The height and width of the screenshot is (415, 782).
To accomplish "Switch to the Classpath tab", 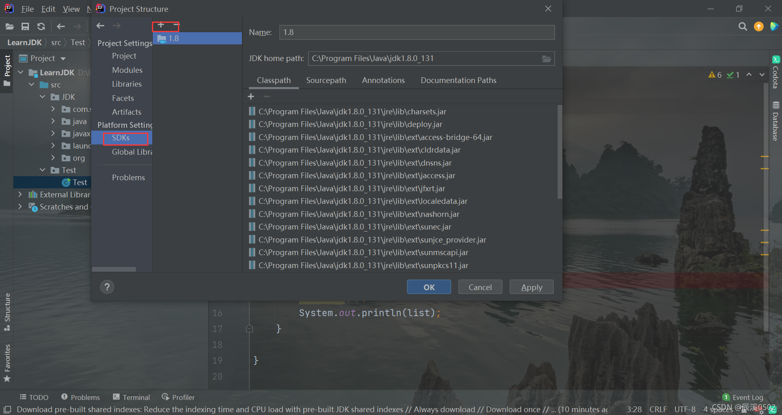I will coord(274,81).
